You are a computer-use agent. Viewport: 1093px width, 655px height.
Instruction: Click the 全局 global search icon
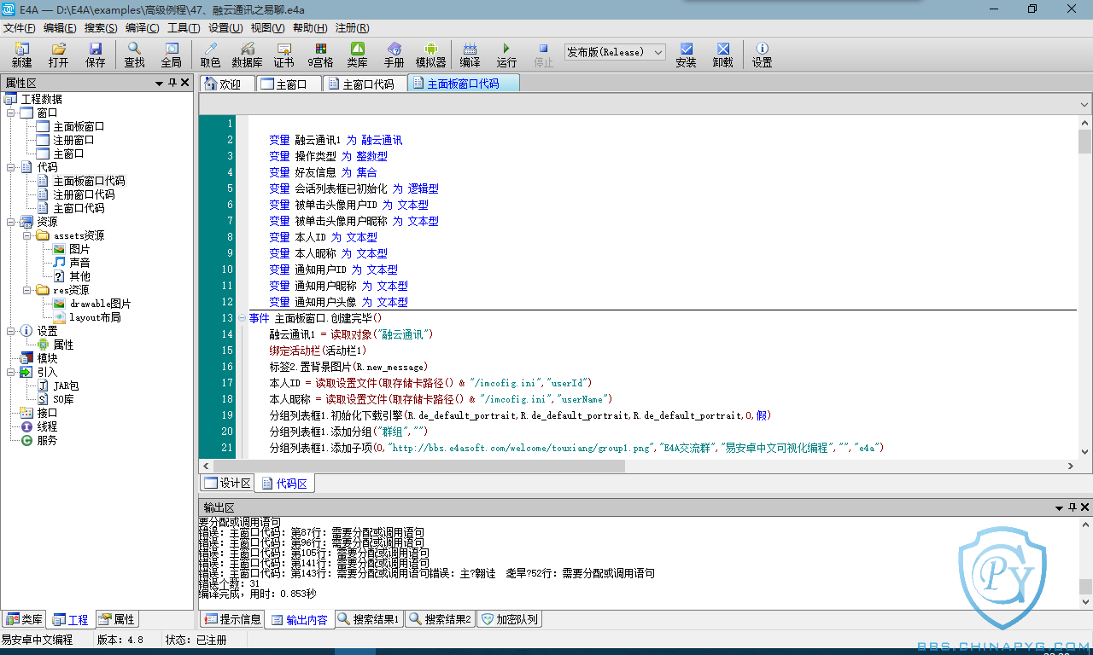click(x=172, y=55)
